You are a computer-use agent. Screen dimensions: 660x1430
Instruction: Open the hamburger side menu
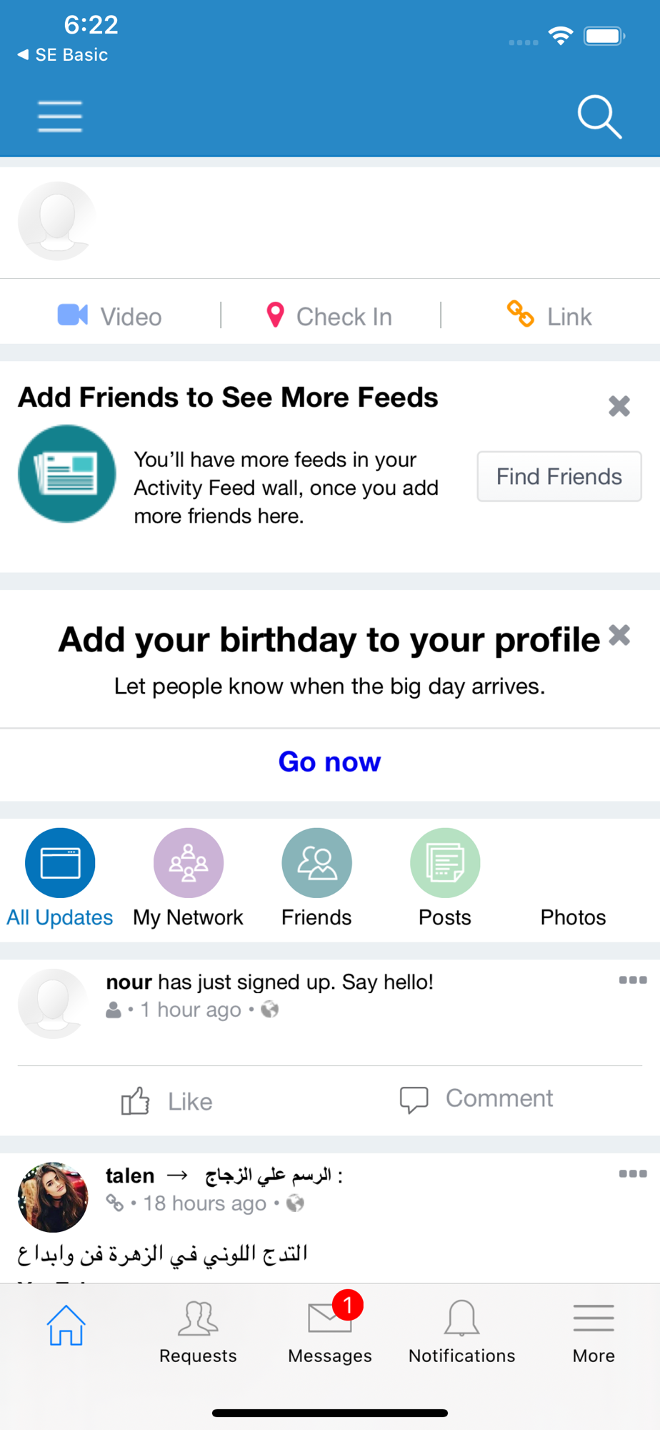click(x=60, y=117)
